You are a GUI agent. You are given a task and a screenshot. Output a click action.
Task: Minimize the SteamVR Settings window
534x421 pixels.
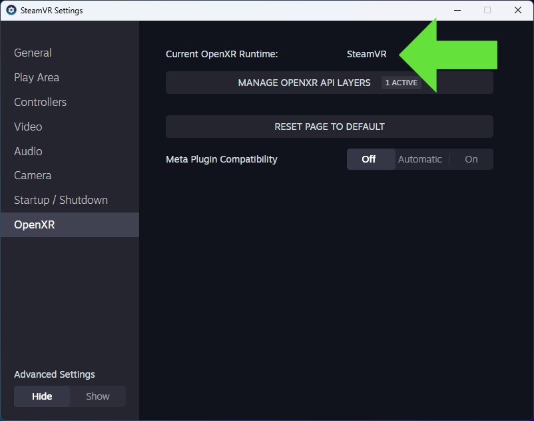(457, 10)
